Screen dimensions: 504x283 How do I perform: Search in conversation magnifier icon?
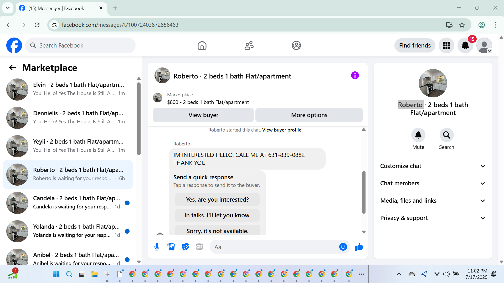(x=446, y=135)
